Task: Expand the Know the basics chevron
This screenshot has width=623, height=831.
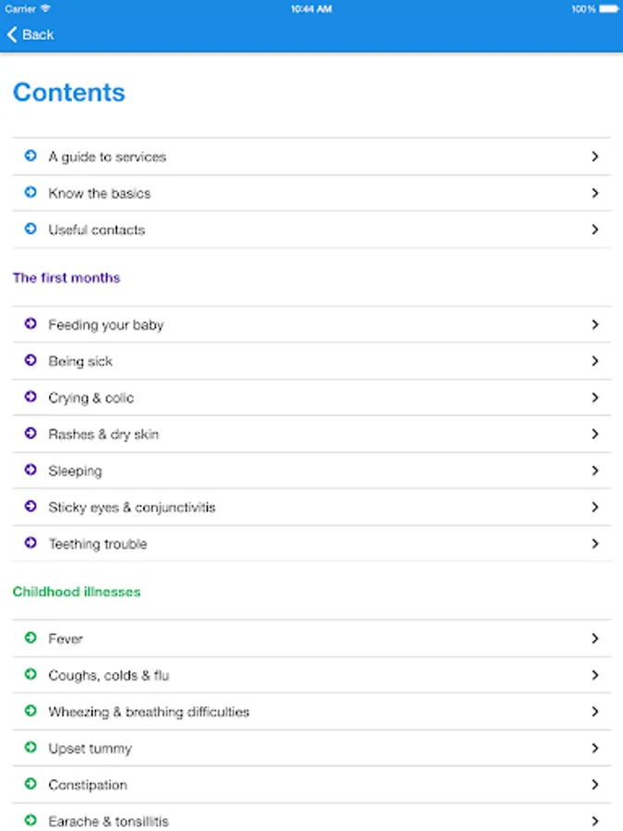Action: (x=595, y=194)
